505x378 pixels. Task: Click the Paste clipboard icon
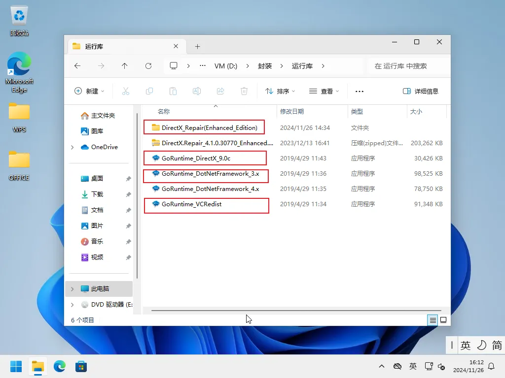click(173, 91)
